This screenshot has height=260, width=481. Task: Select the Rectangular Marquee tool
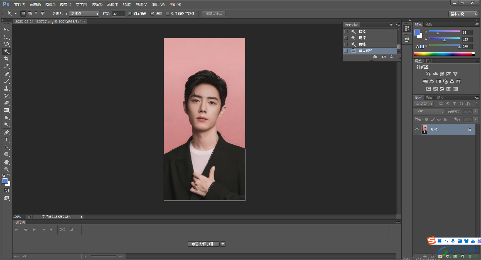[x=6, y=37]
